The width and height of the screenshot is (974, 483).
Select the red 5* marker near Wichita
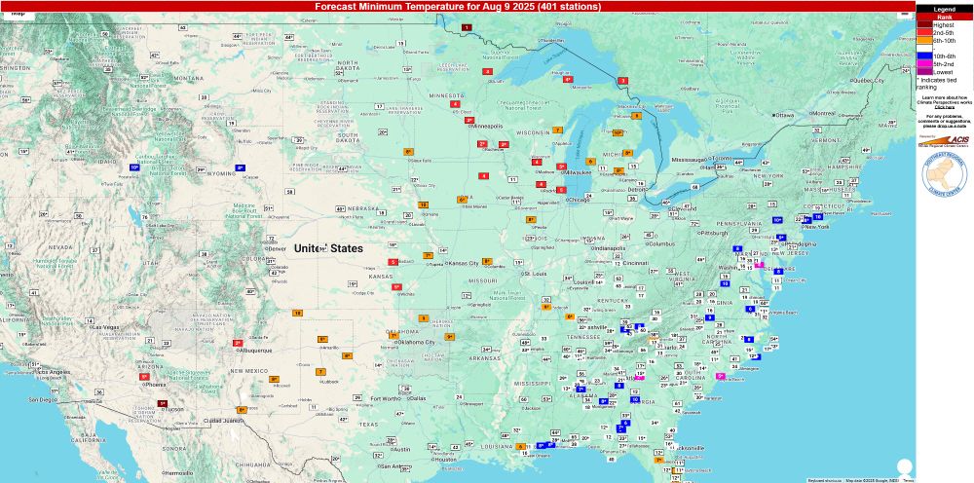click(396, 287)
